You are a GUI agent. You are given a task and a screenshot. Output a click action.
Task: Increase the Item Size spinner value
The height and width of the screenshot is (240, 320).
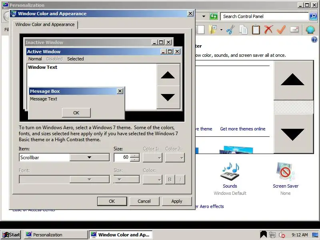pyautogui.click(x=134, y=156)
